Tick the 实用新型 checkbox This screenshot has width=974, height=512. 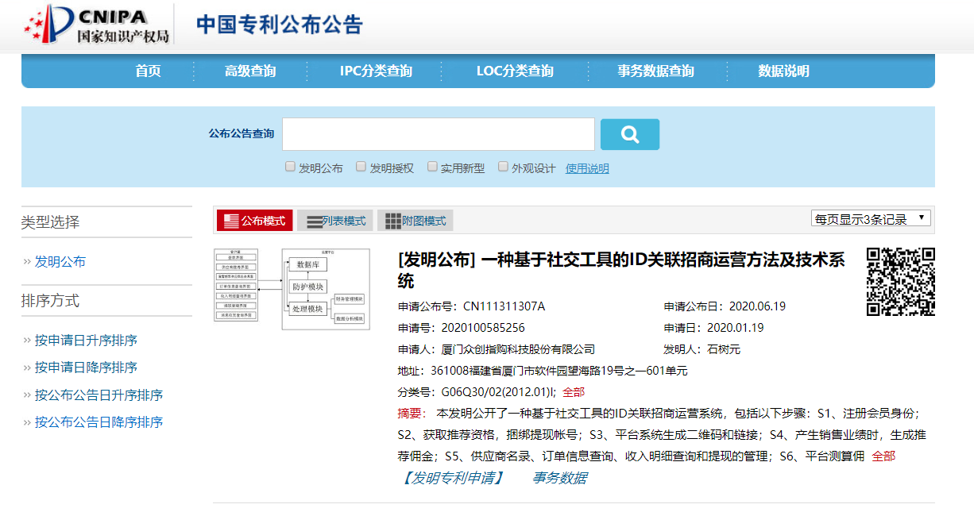pos(432,167)
